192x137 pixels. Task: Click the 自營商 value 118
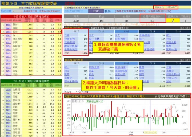(x=126, y=21)
